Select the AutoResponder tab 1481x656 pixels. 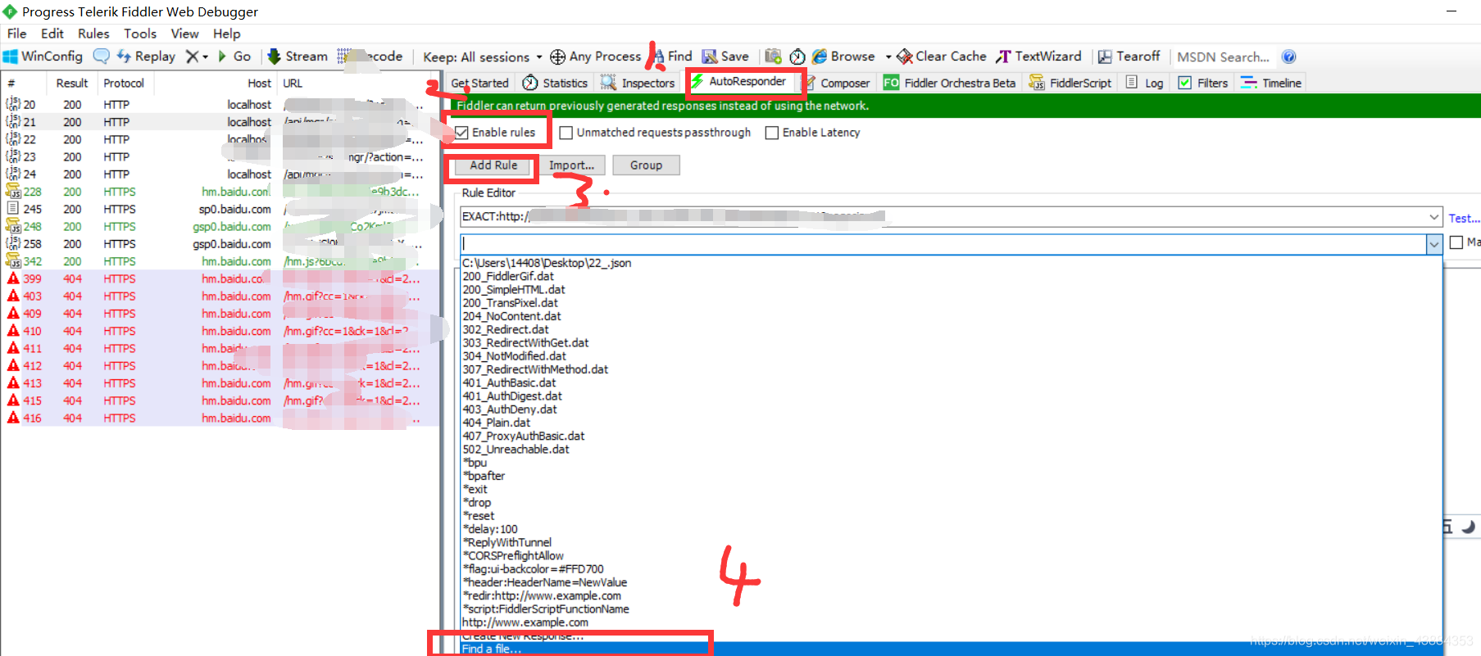pyautogui.click(x=738, y=81)
